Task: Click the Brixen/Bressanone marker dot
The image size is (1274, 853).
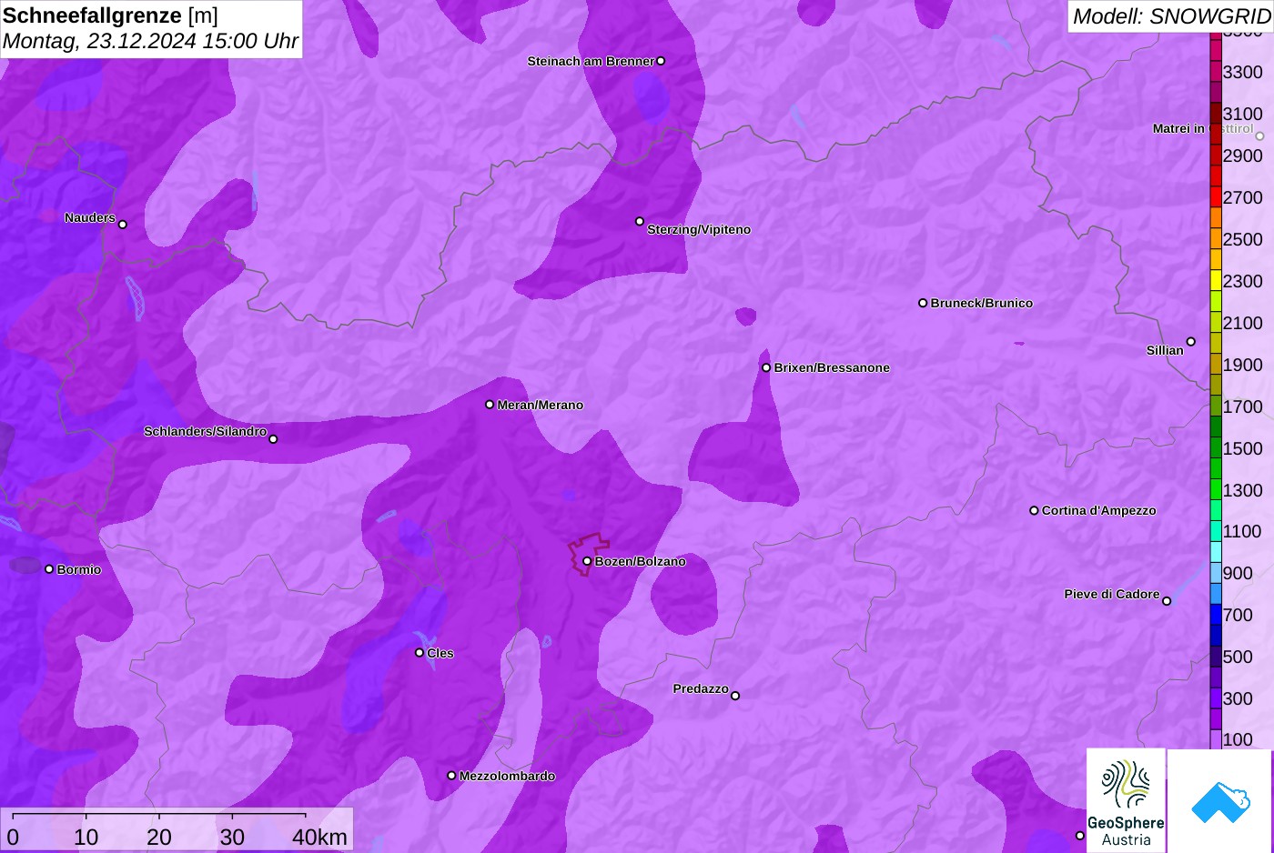Action: [x=766, y=367]
